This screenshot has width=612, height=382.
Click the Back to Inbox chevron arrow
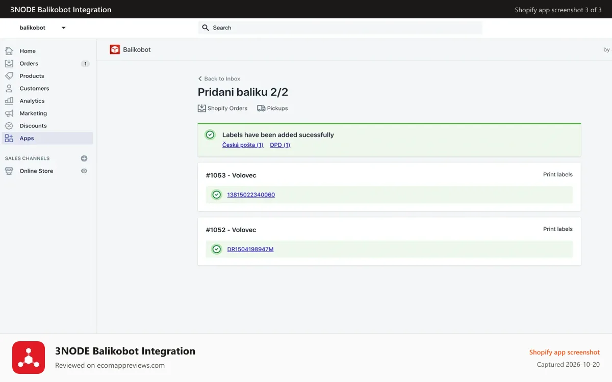200,79
